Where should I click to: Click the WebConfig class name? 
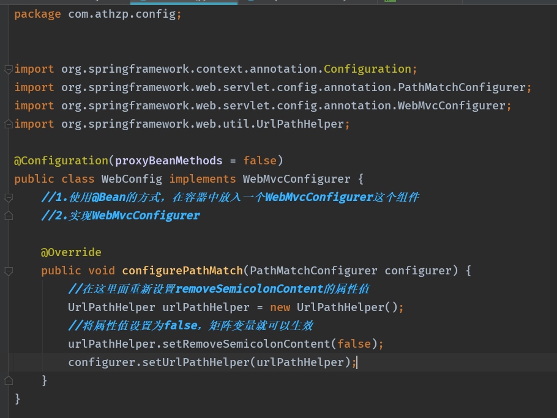pos(132,179)
